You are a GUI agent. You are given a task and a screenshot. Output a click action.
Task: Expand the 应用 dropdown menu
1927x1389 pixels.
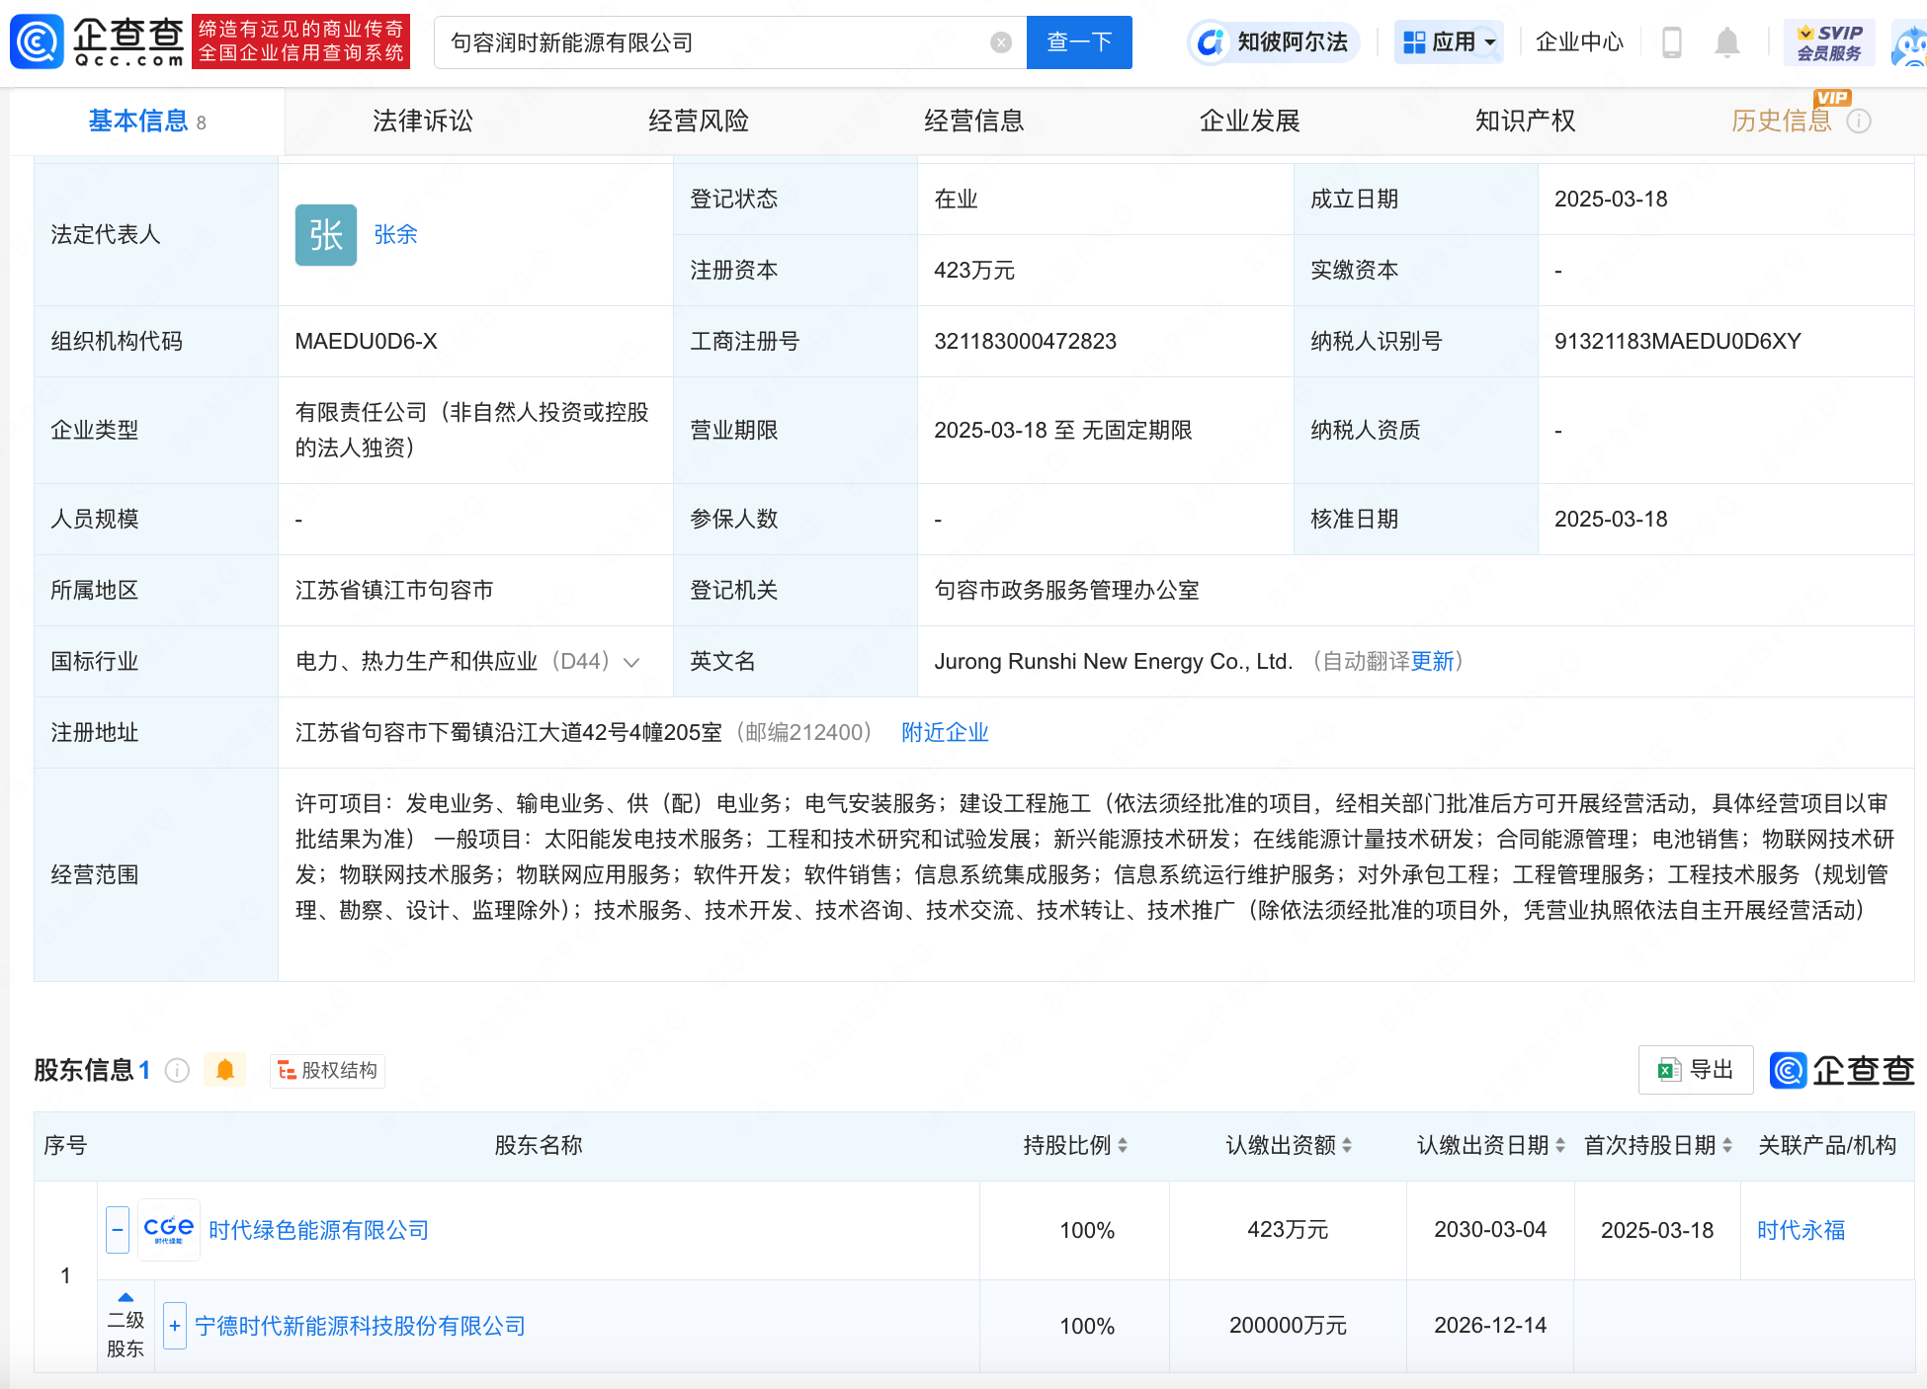pyautogui.click(x=1449, y=42)
